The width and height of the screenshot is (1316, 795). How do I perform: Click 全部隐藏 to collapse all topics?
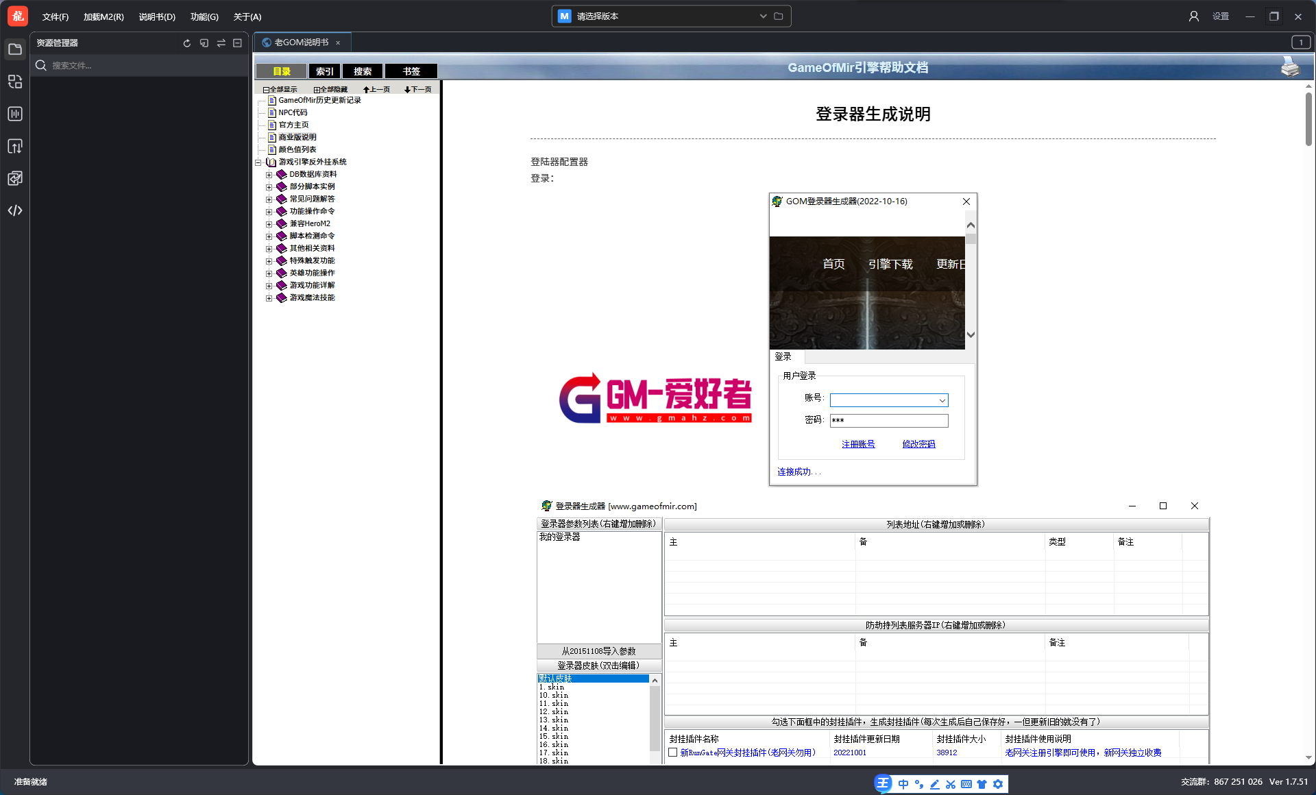click(x=330, y=90)
